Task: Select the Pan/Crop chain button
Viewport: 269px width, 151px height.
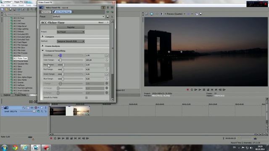Action: tap(46, 12)
